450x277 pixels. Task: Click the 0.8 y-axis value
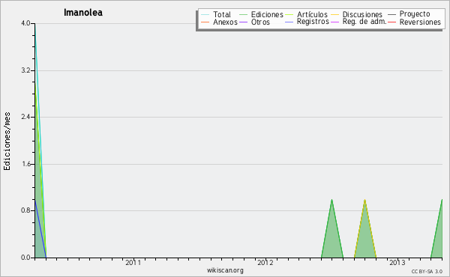25,210
